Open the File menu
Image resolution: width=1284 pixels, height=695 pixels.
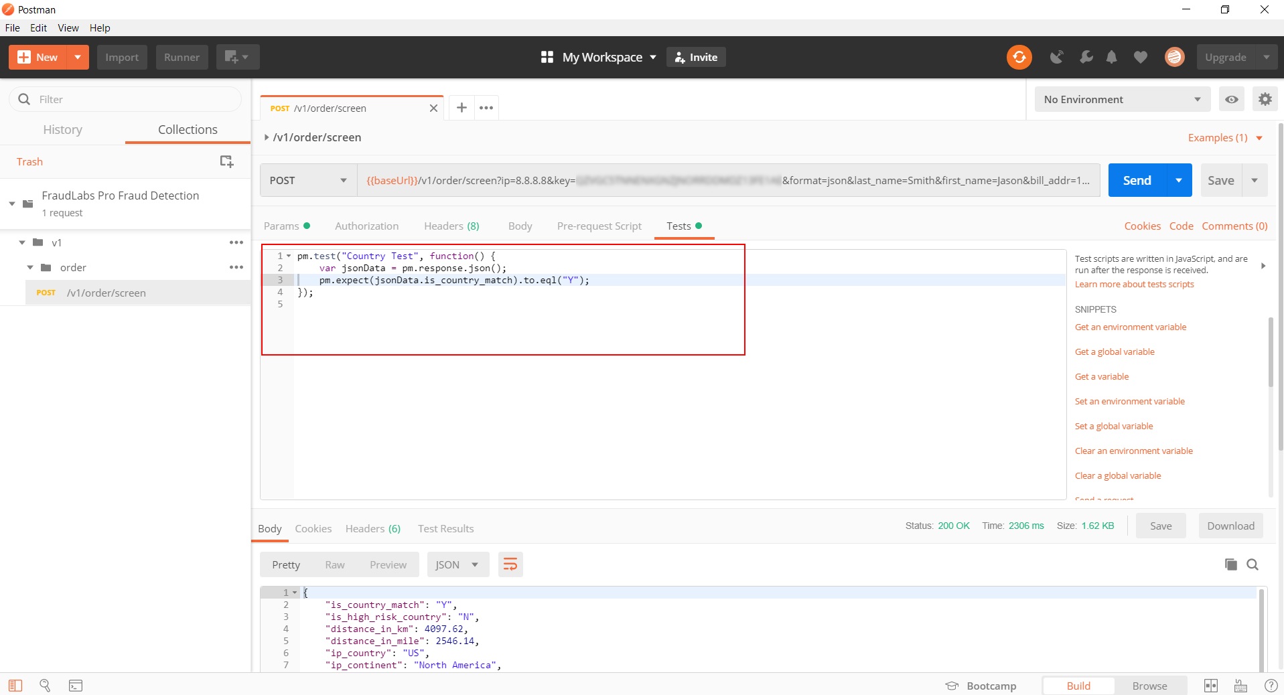coord(12,27)
